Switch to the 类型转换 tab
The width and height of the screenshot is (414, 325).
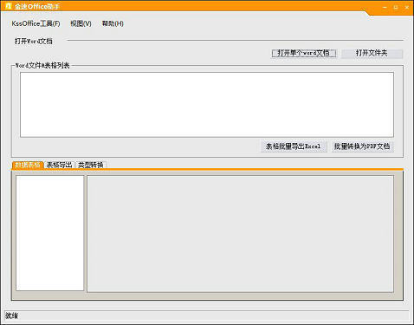(x=91, y=165)
